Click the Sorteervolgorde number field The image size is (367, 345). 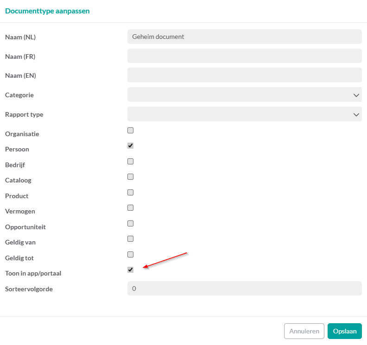pos(244,288)
